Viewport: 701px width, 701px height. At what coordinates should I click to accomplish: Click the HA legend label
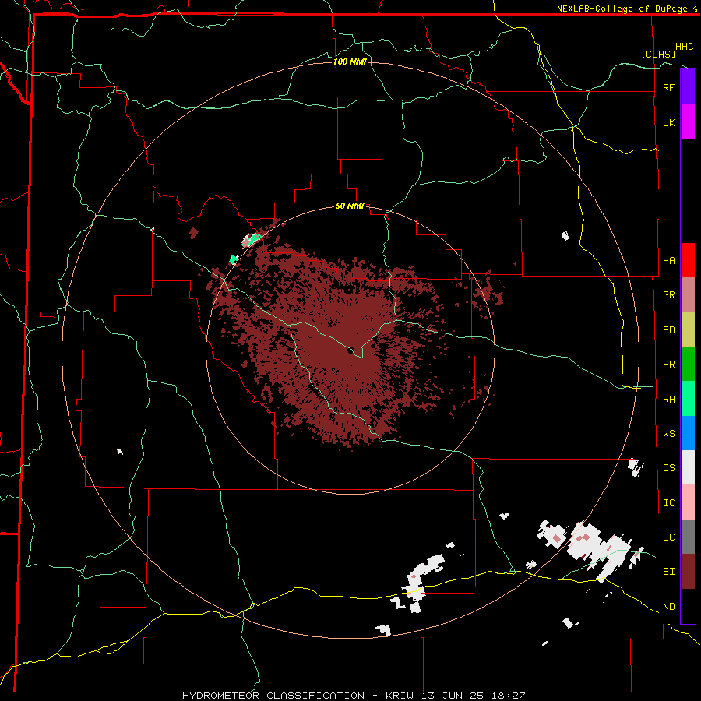coord(668,260)
